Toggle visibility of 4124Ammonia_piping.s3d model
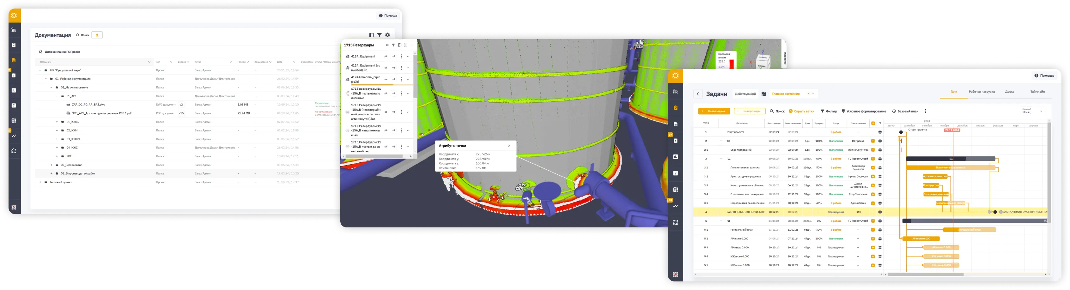Image resolution: width=1070 pixels, height=290 pixels. coord(386,79)
